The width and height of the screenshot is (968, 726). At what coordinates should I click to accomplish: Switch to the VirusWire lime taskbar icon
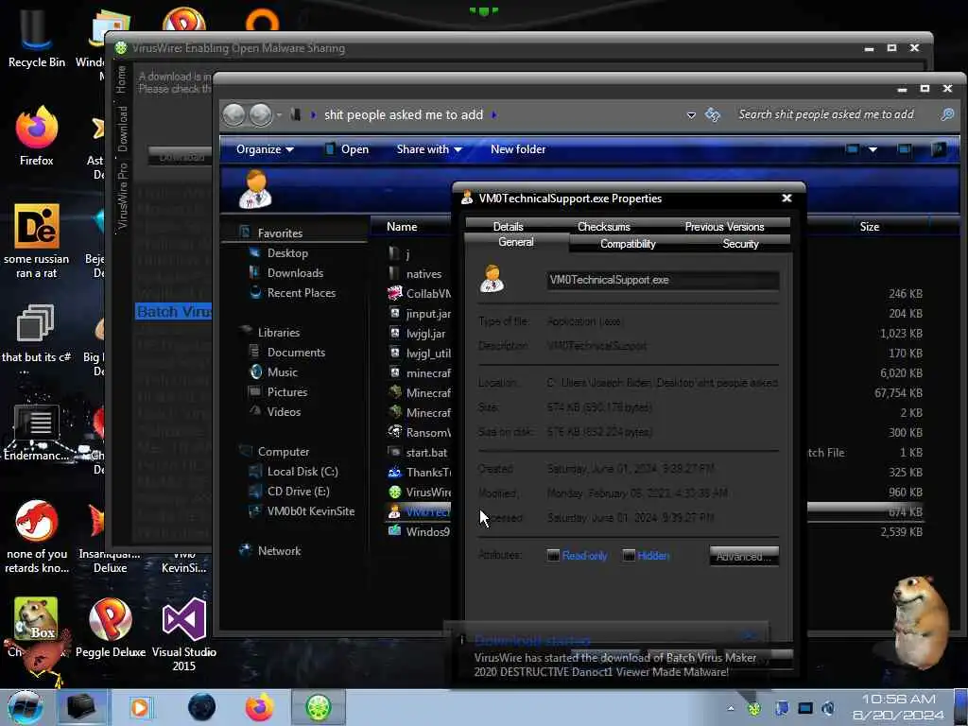[318, 707]
